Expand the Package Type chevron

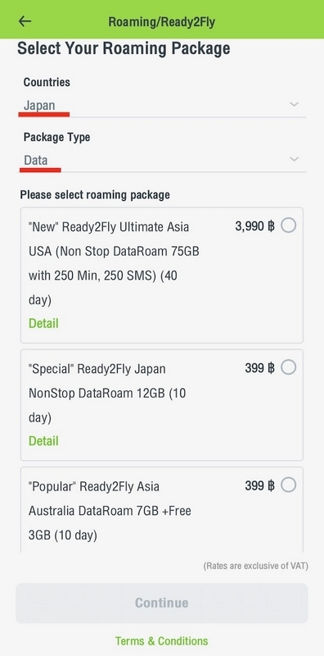295,159
